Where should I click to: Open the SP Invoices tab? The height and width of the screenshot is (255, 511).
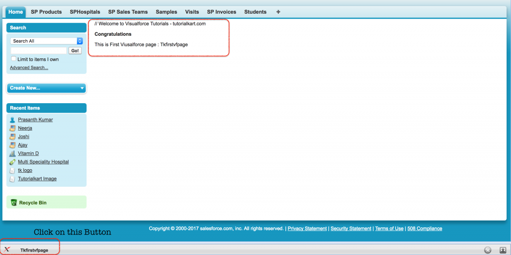[221, 12]
